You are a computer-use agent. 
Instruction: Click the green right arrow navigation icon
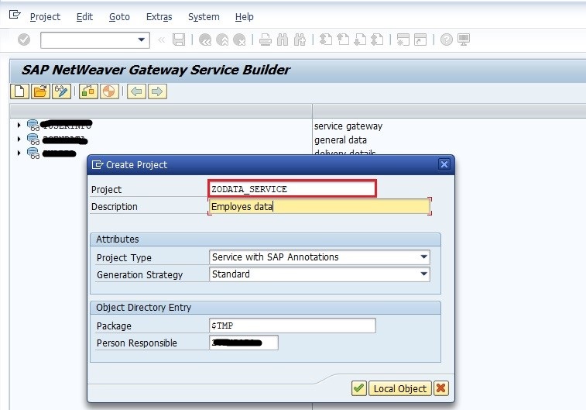point(157,91)
